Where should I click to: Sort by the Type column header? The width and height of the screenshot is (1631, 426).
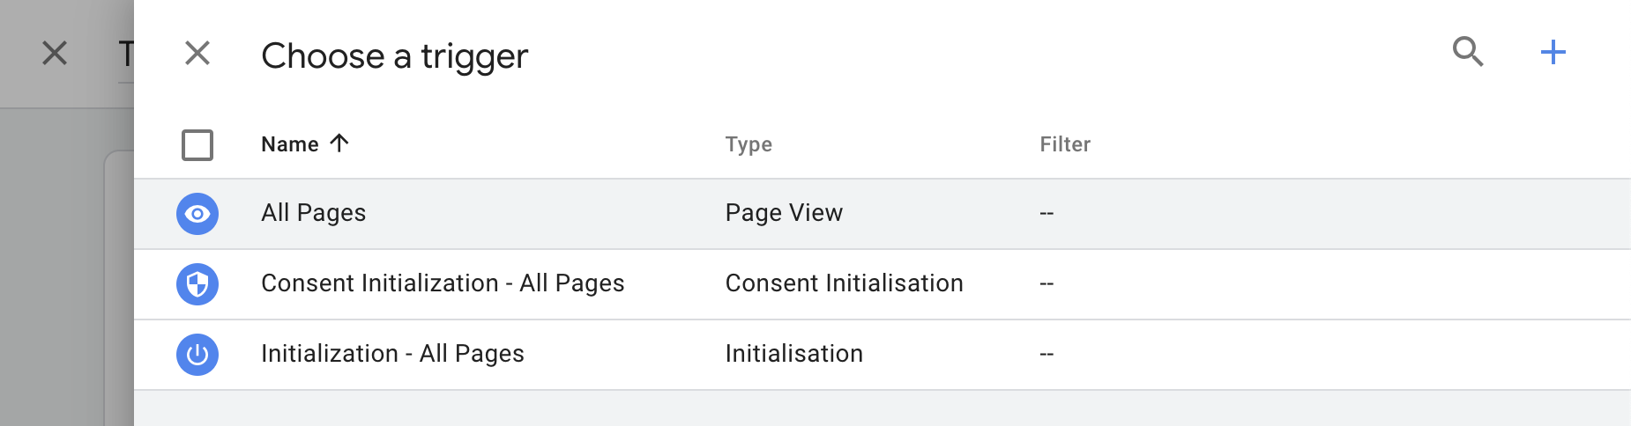pyautogui.click(x=748, y=144)
